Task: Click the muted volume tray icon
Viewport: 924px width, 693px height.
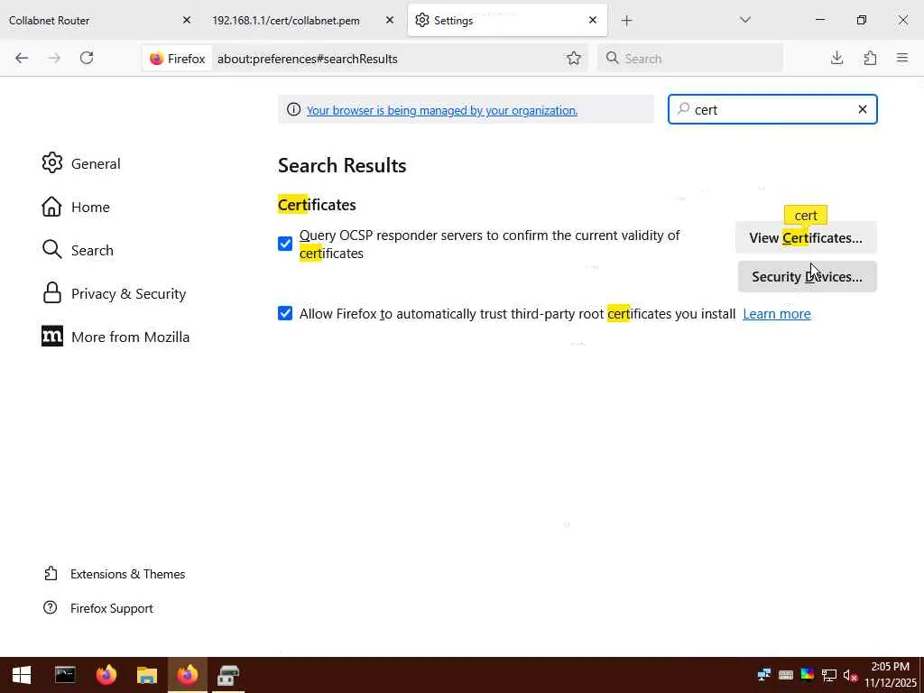Action: point(850,675)
